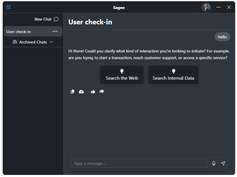Give the response a thumbs down

coord(102,92)
